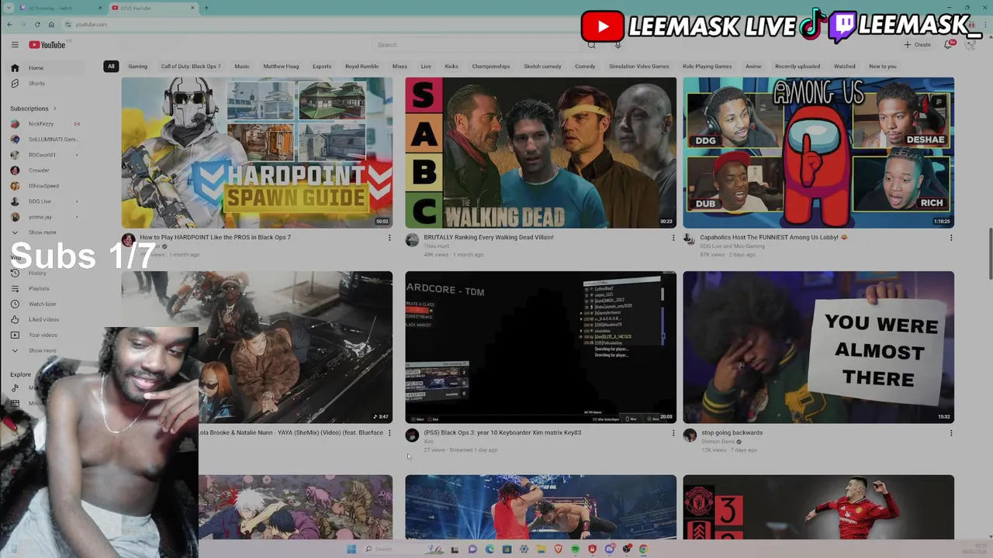
Task: Reload the page
Action: click(37, 24)
